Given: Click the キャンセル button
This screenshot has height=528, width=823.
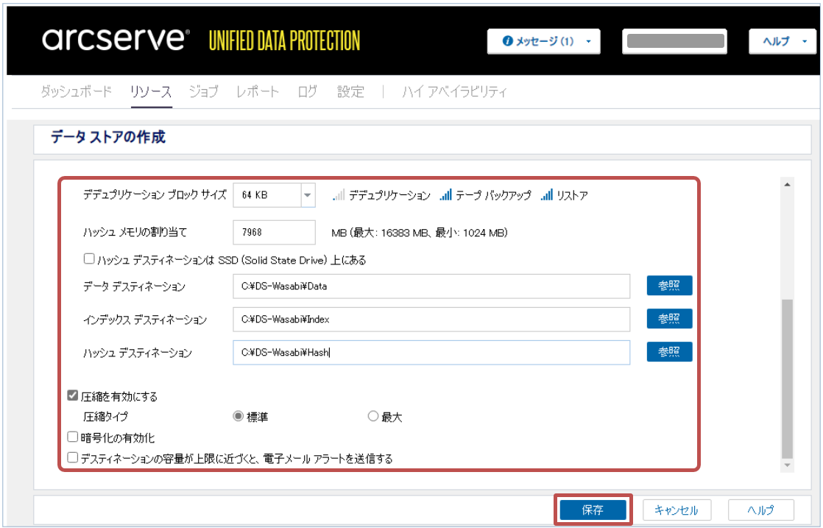Looking at the screenshot, I should (677, 510).
